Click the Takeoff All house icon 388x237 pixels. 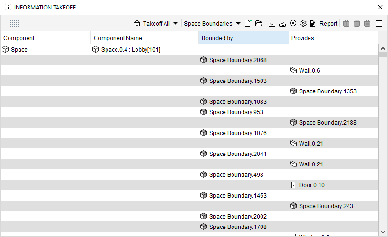coord(137,23)
